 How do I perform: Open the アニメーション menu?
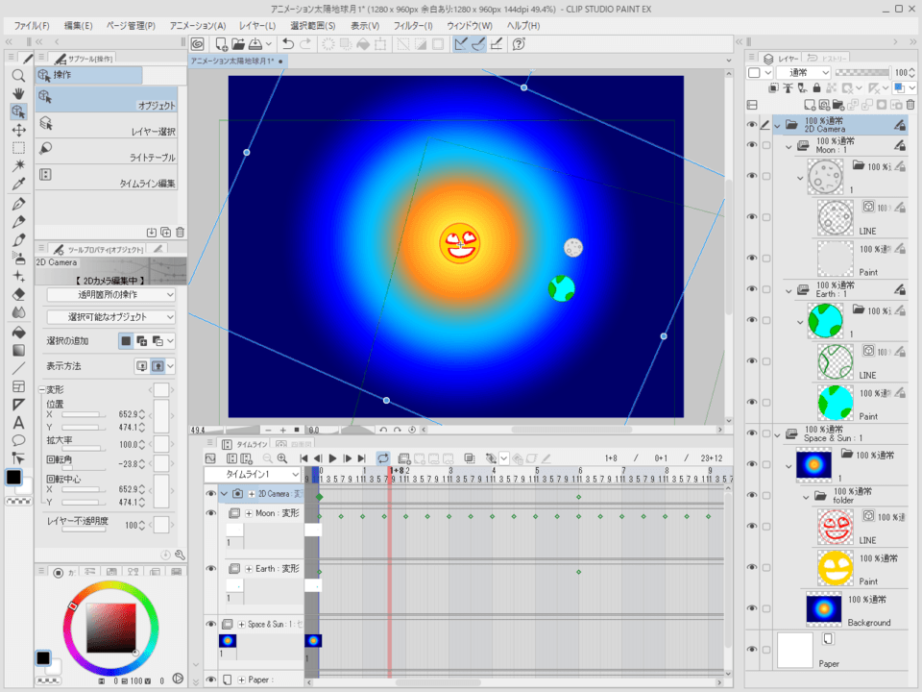click(195, 26)
